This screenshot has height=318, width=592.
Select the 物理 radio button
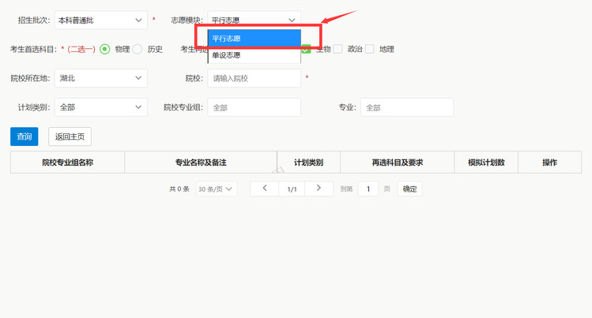[x=104, y=49]
